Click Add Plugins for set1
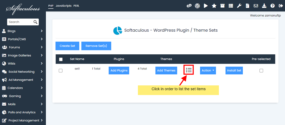Screen dimensions: 285x125 (x=119, y=71)
